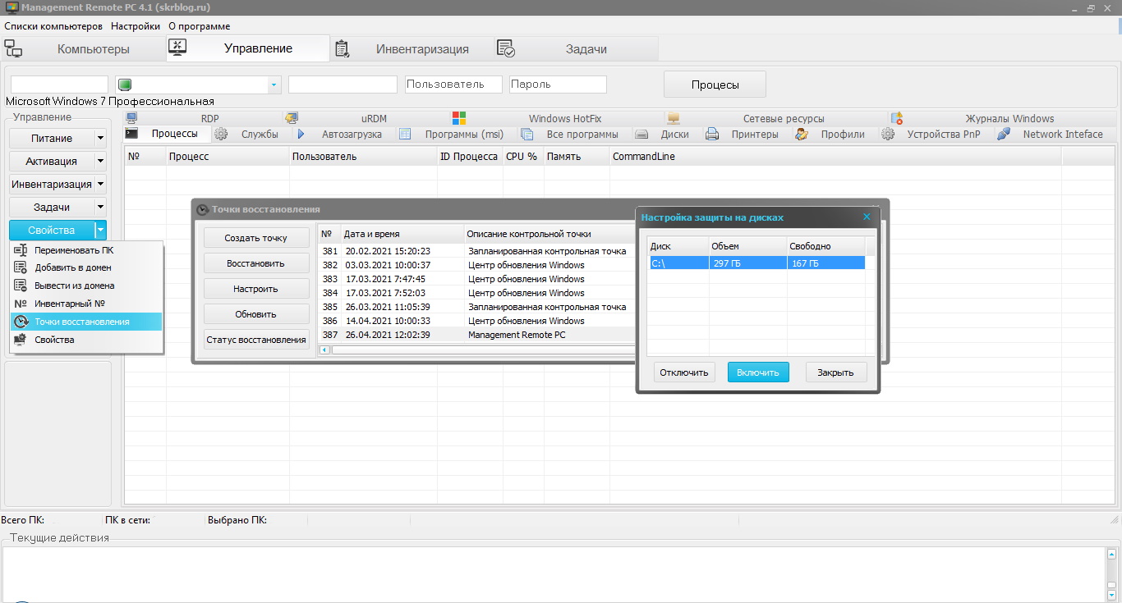Image resolution: width=1122 pixels, height=603 pixels.
Task: Click the Процессы tab console icon
Action: click(x=131, y=134)
